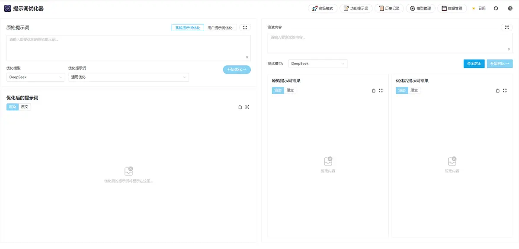Viewport: 519px width, 249px height.
Task: Show 渲染 view in 原始提示词结果
Action: point(278,90)
